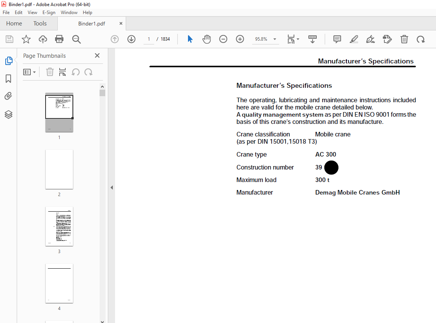Print the document with printer icon
The width and height of the screenshot is (436, 323).
(x=59, y=39)
